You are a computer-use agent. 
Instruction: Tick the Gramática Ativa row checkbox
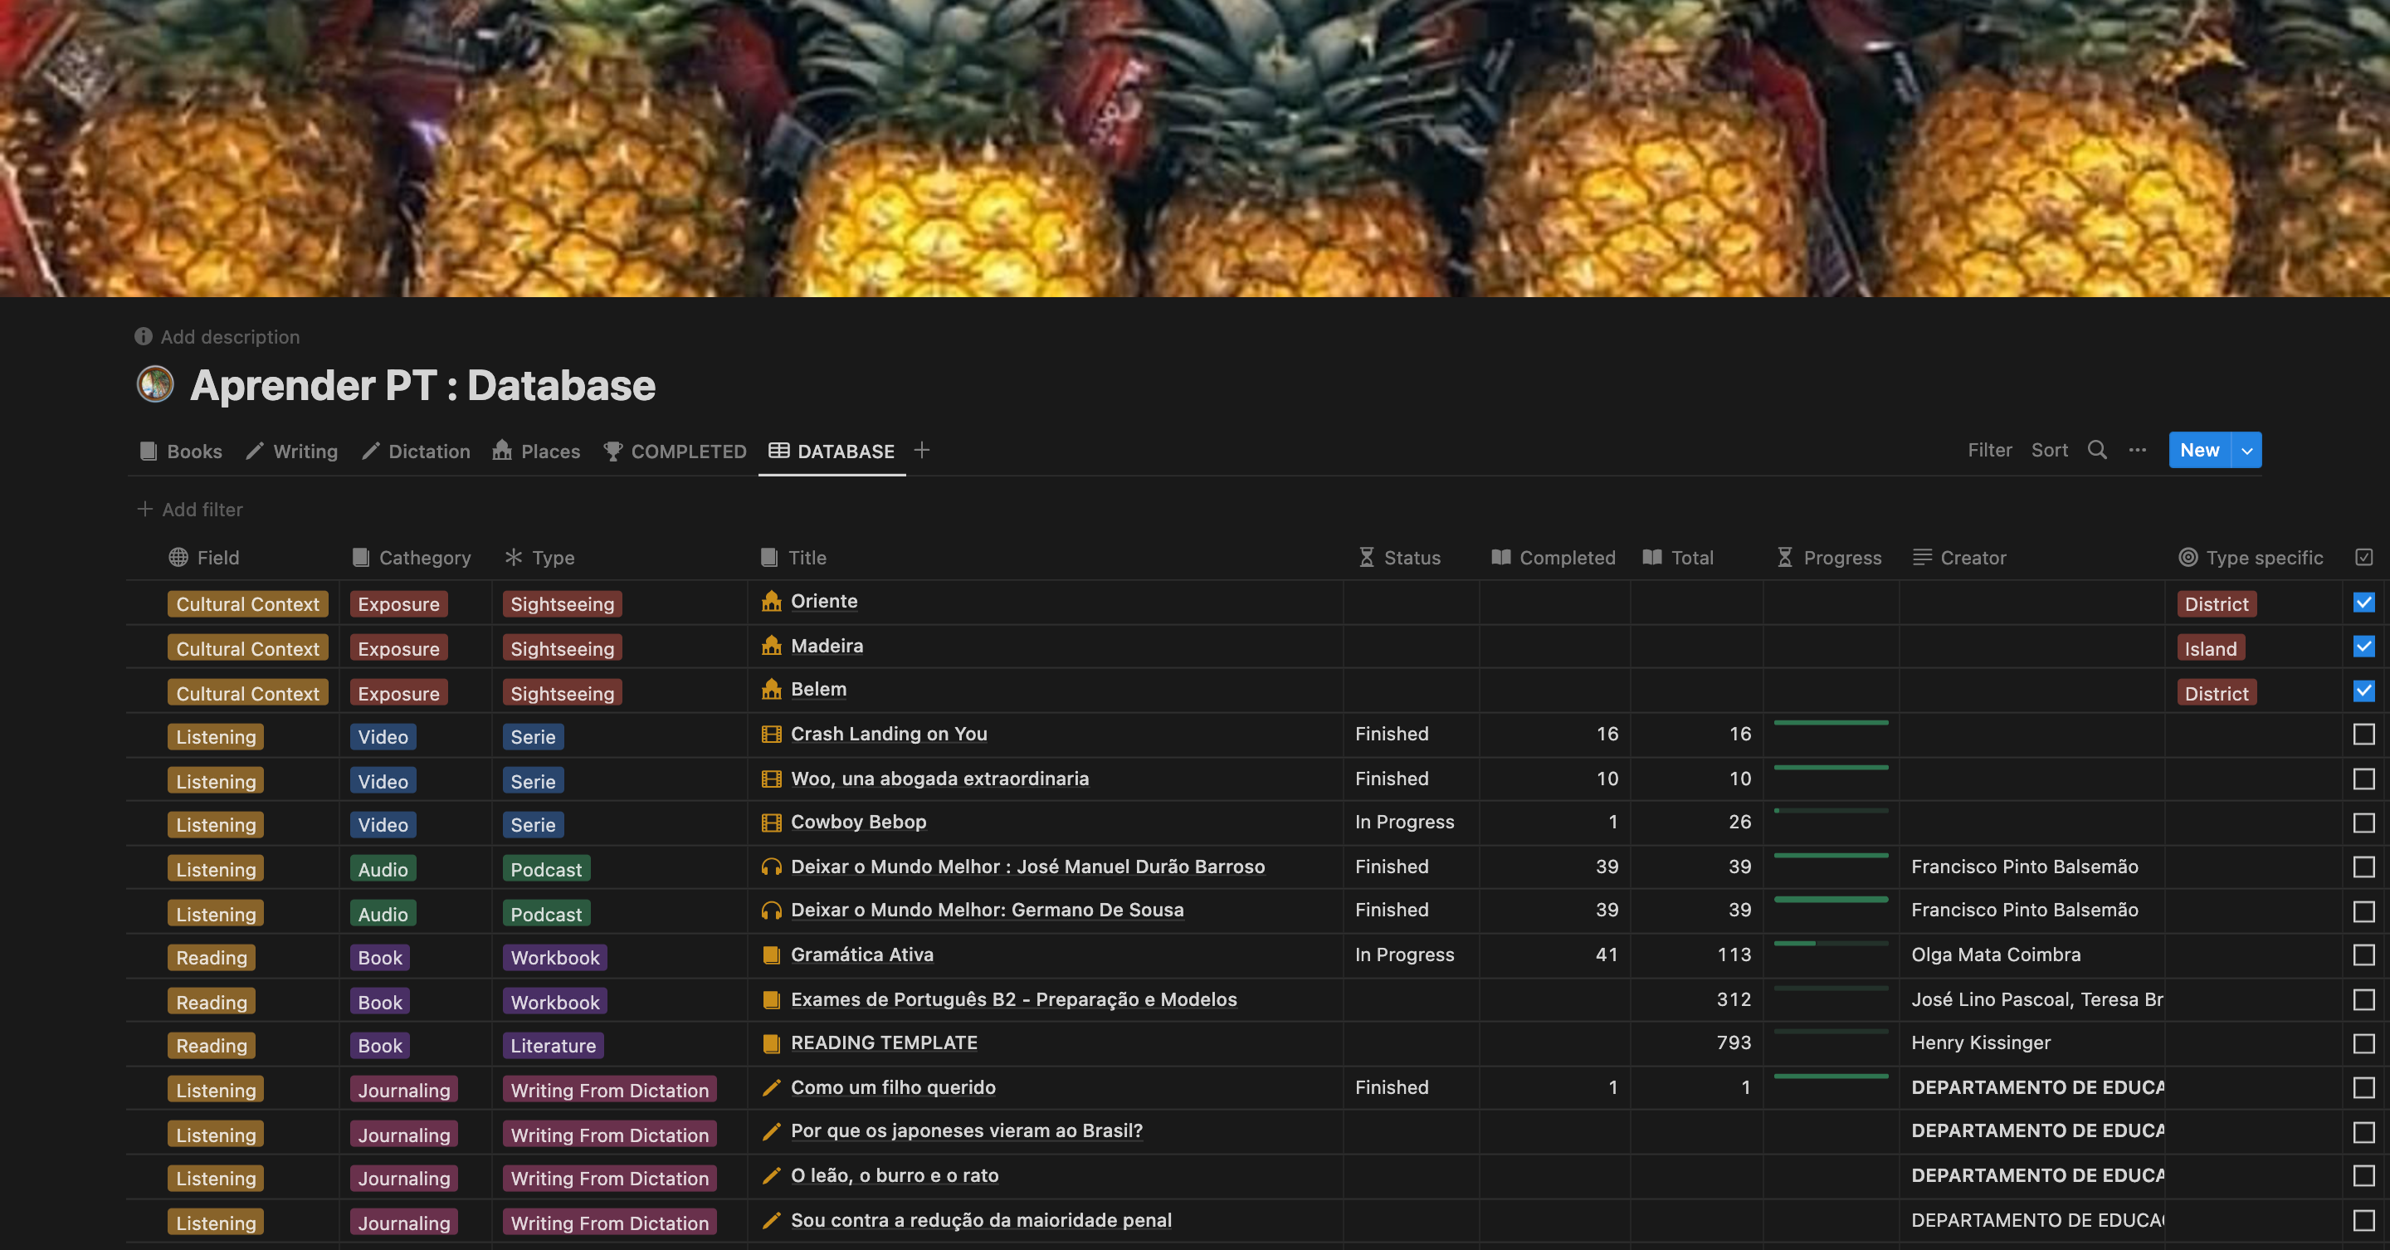pos(2363,955)
